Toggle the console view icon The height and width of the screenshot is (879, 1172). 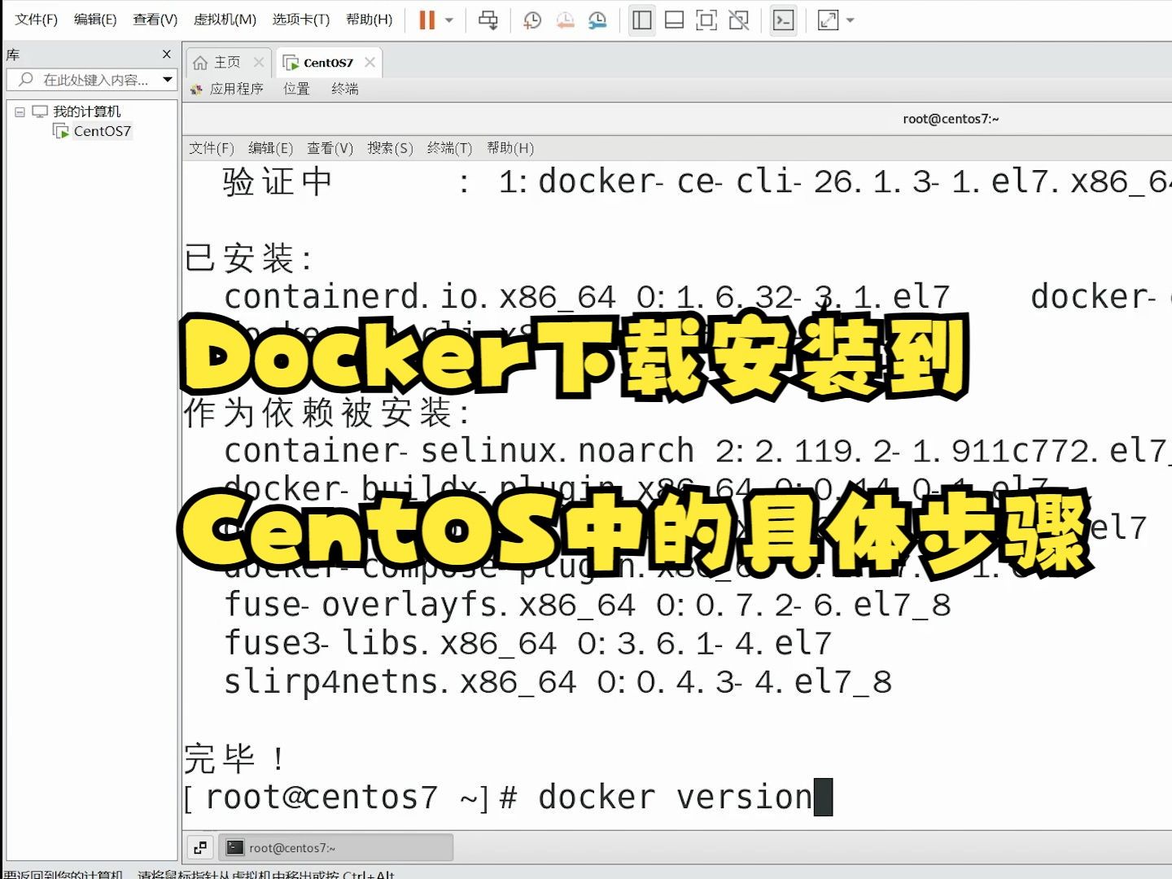(x=783, y=20)
